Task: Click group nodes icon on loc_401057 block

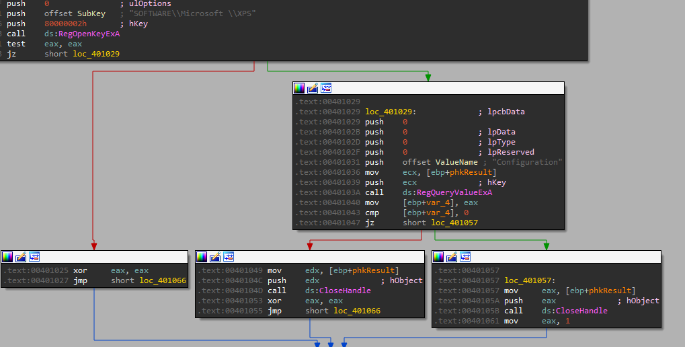Action: pos(465,257)
